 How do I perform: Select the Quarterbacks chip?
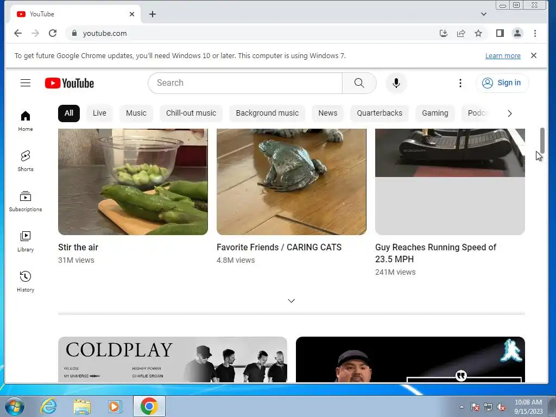pyautogui.click(x=380, y=113)
